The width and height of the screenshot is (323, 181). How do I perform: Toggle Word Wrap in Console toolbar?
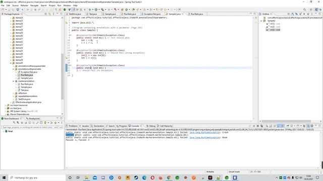click(275, 126)
